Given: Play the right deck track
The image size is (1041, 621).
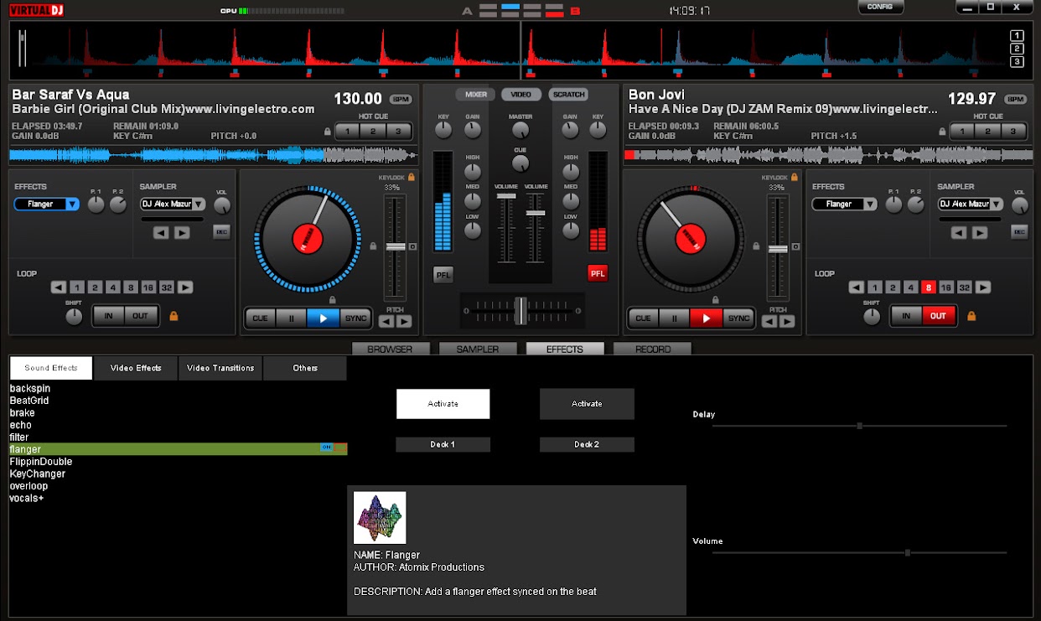Looking at the screenshot, I should (x=706, y=318).
